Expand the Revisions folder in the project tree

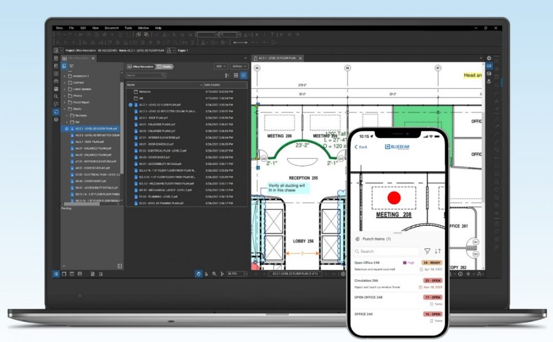(x=67, y=116)
